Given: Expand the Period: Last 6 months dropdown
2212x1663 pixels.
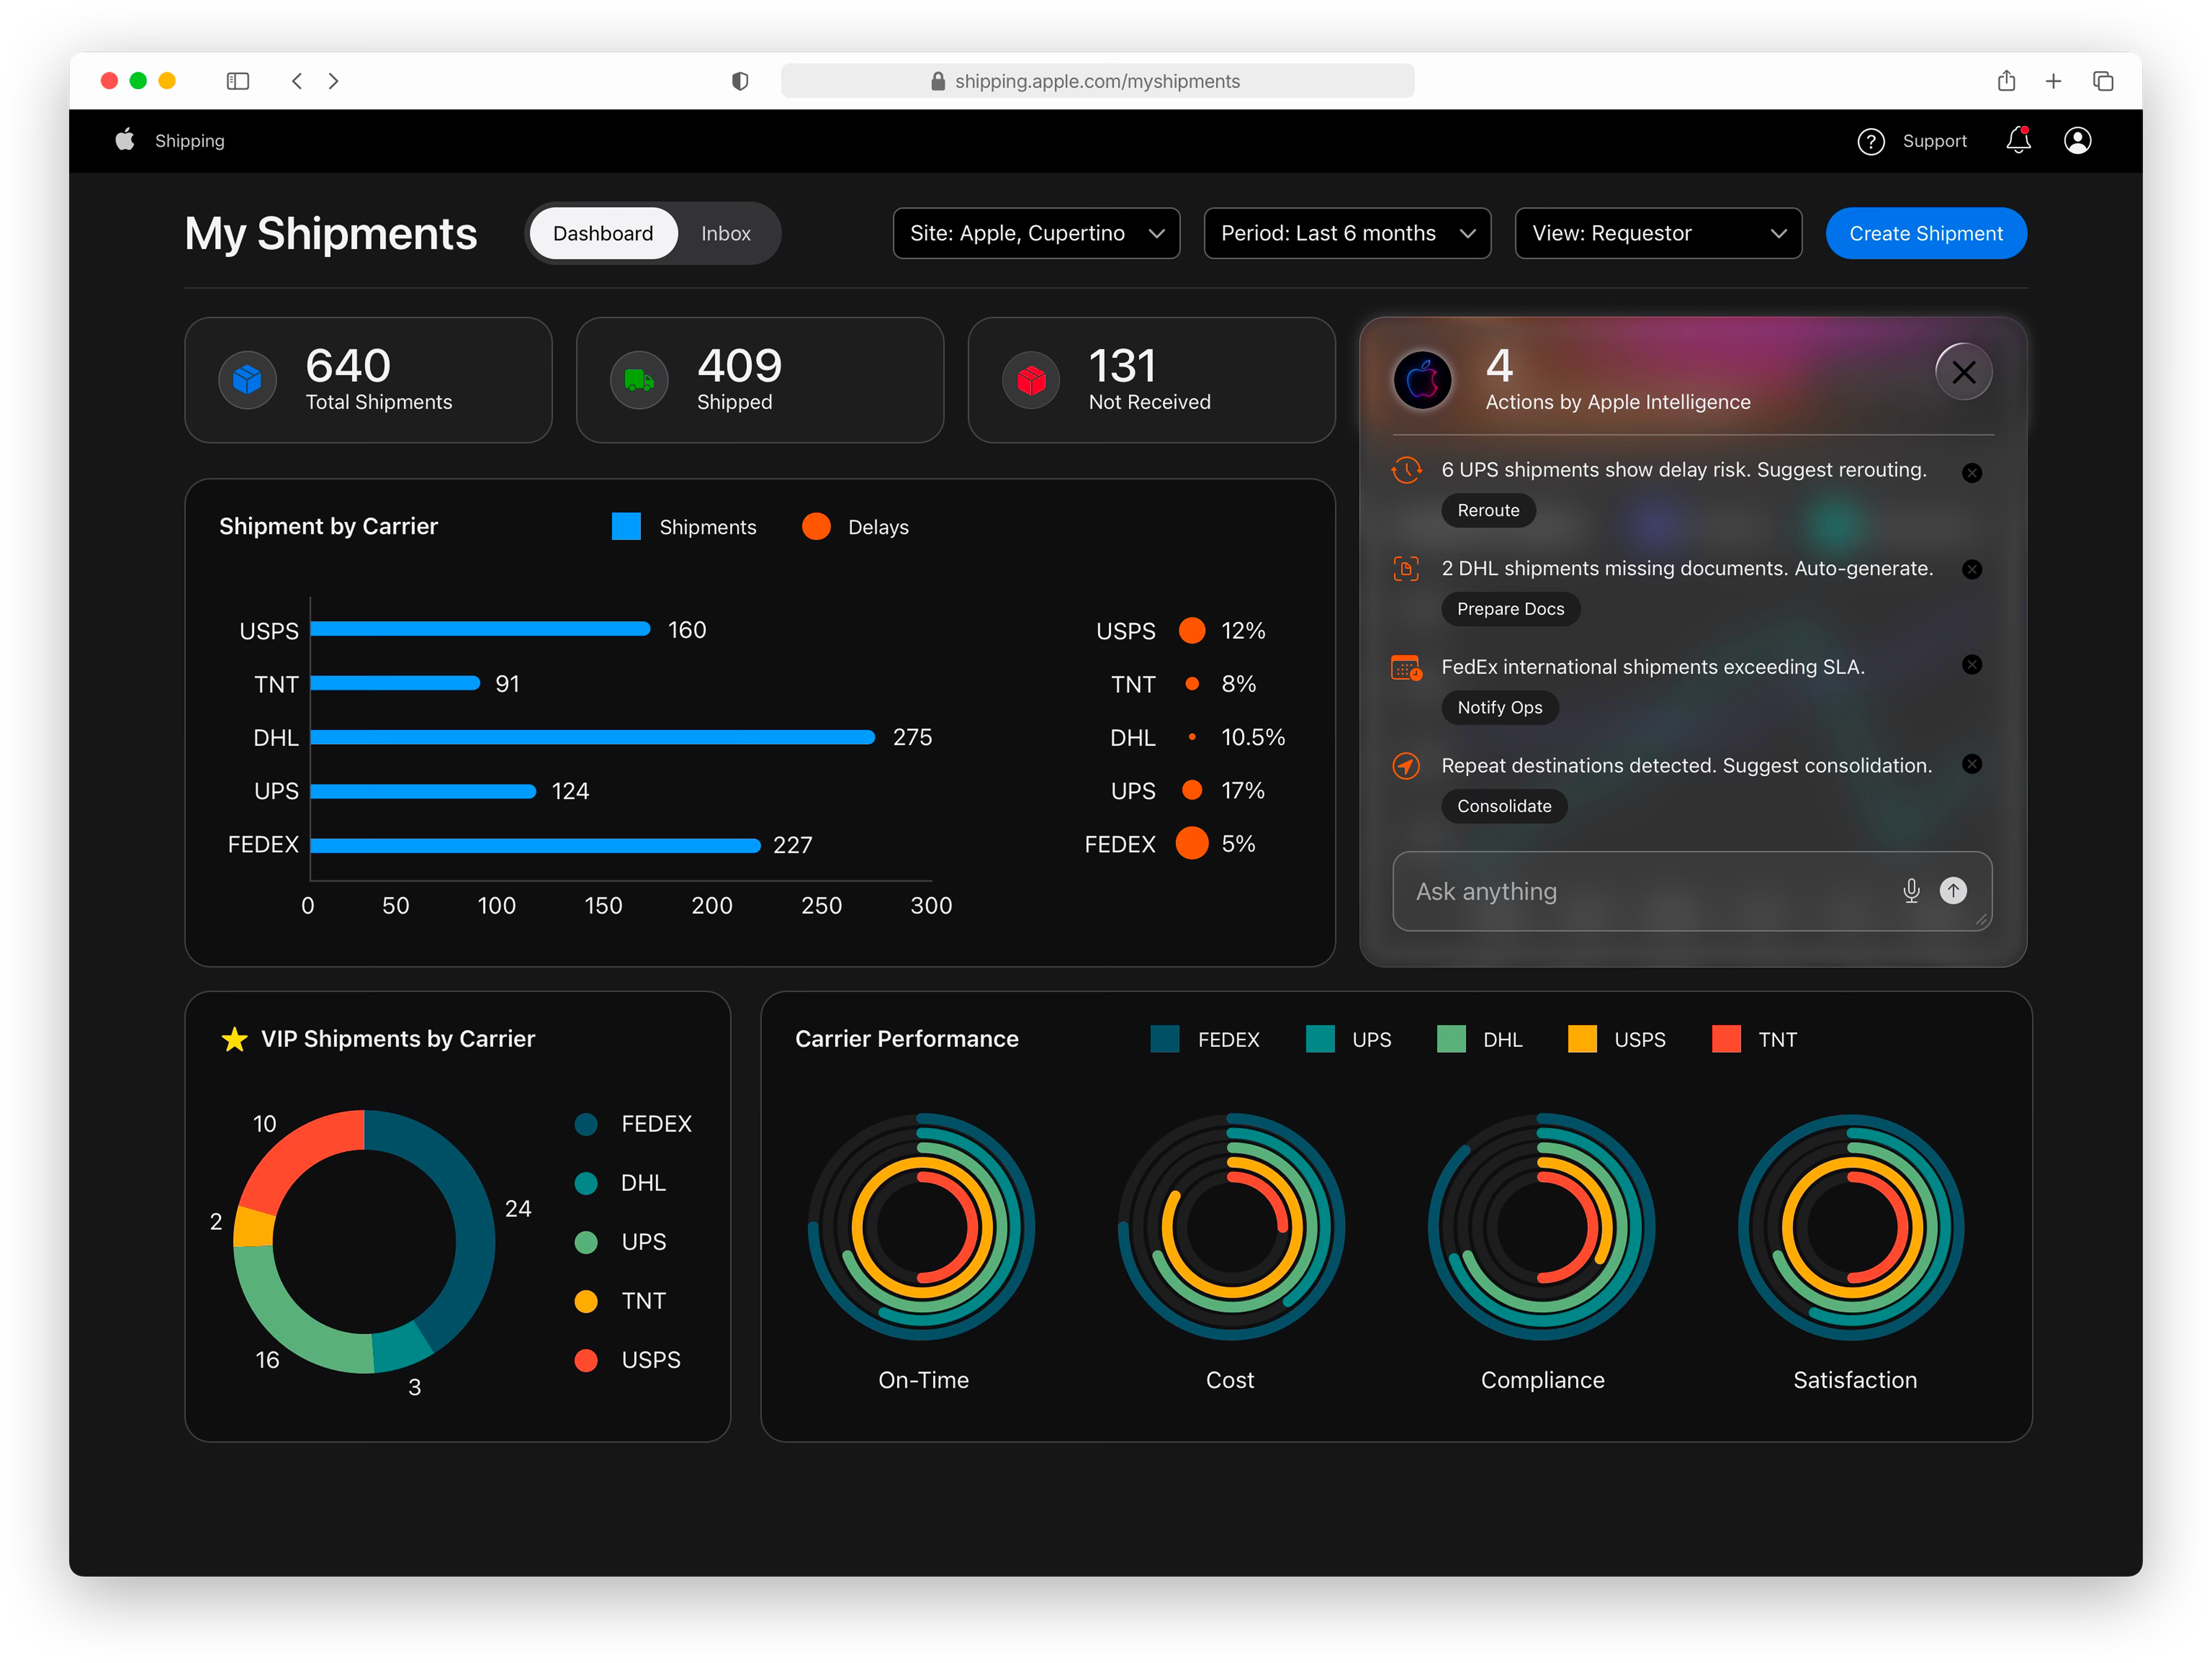Looking at the screenshot, I should [x=1347, y=233].
